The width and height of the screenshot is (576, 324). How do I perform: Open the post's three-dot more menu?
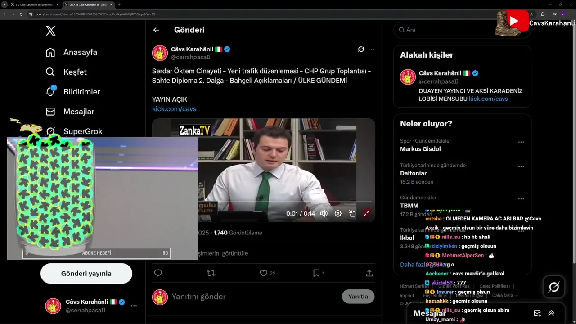click(x=371, y=49)
